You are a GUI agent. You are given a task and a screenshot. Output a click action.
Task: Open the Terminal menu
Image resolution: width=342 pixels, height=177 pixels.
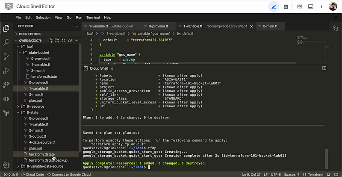click(93, 18)
